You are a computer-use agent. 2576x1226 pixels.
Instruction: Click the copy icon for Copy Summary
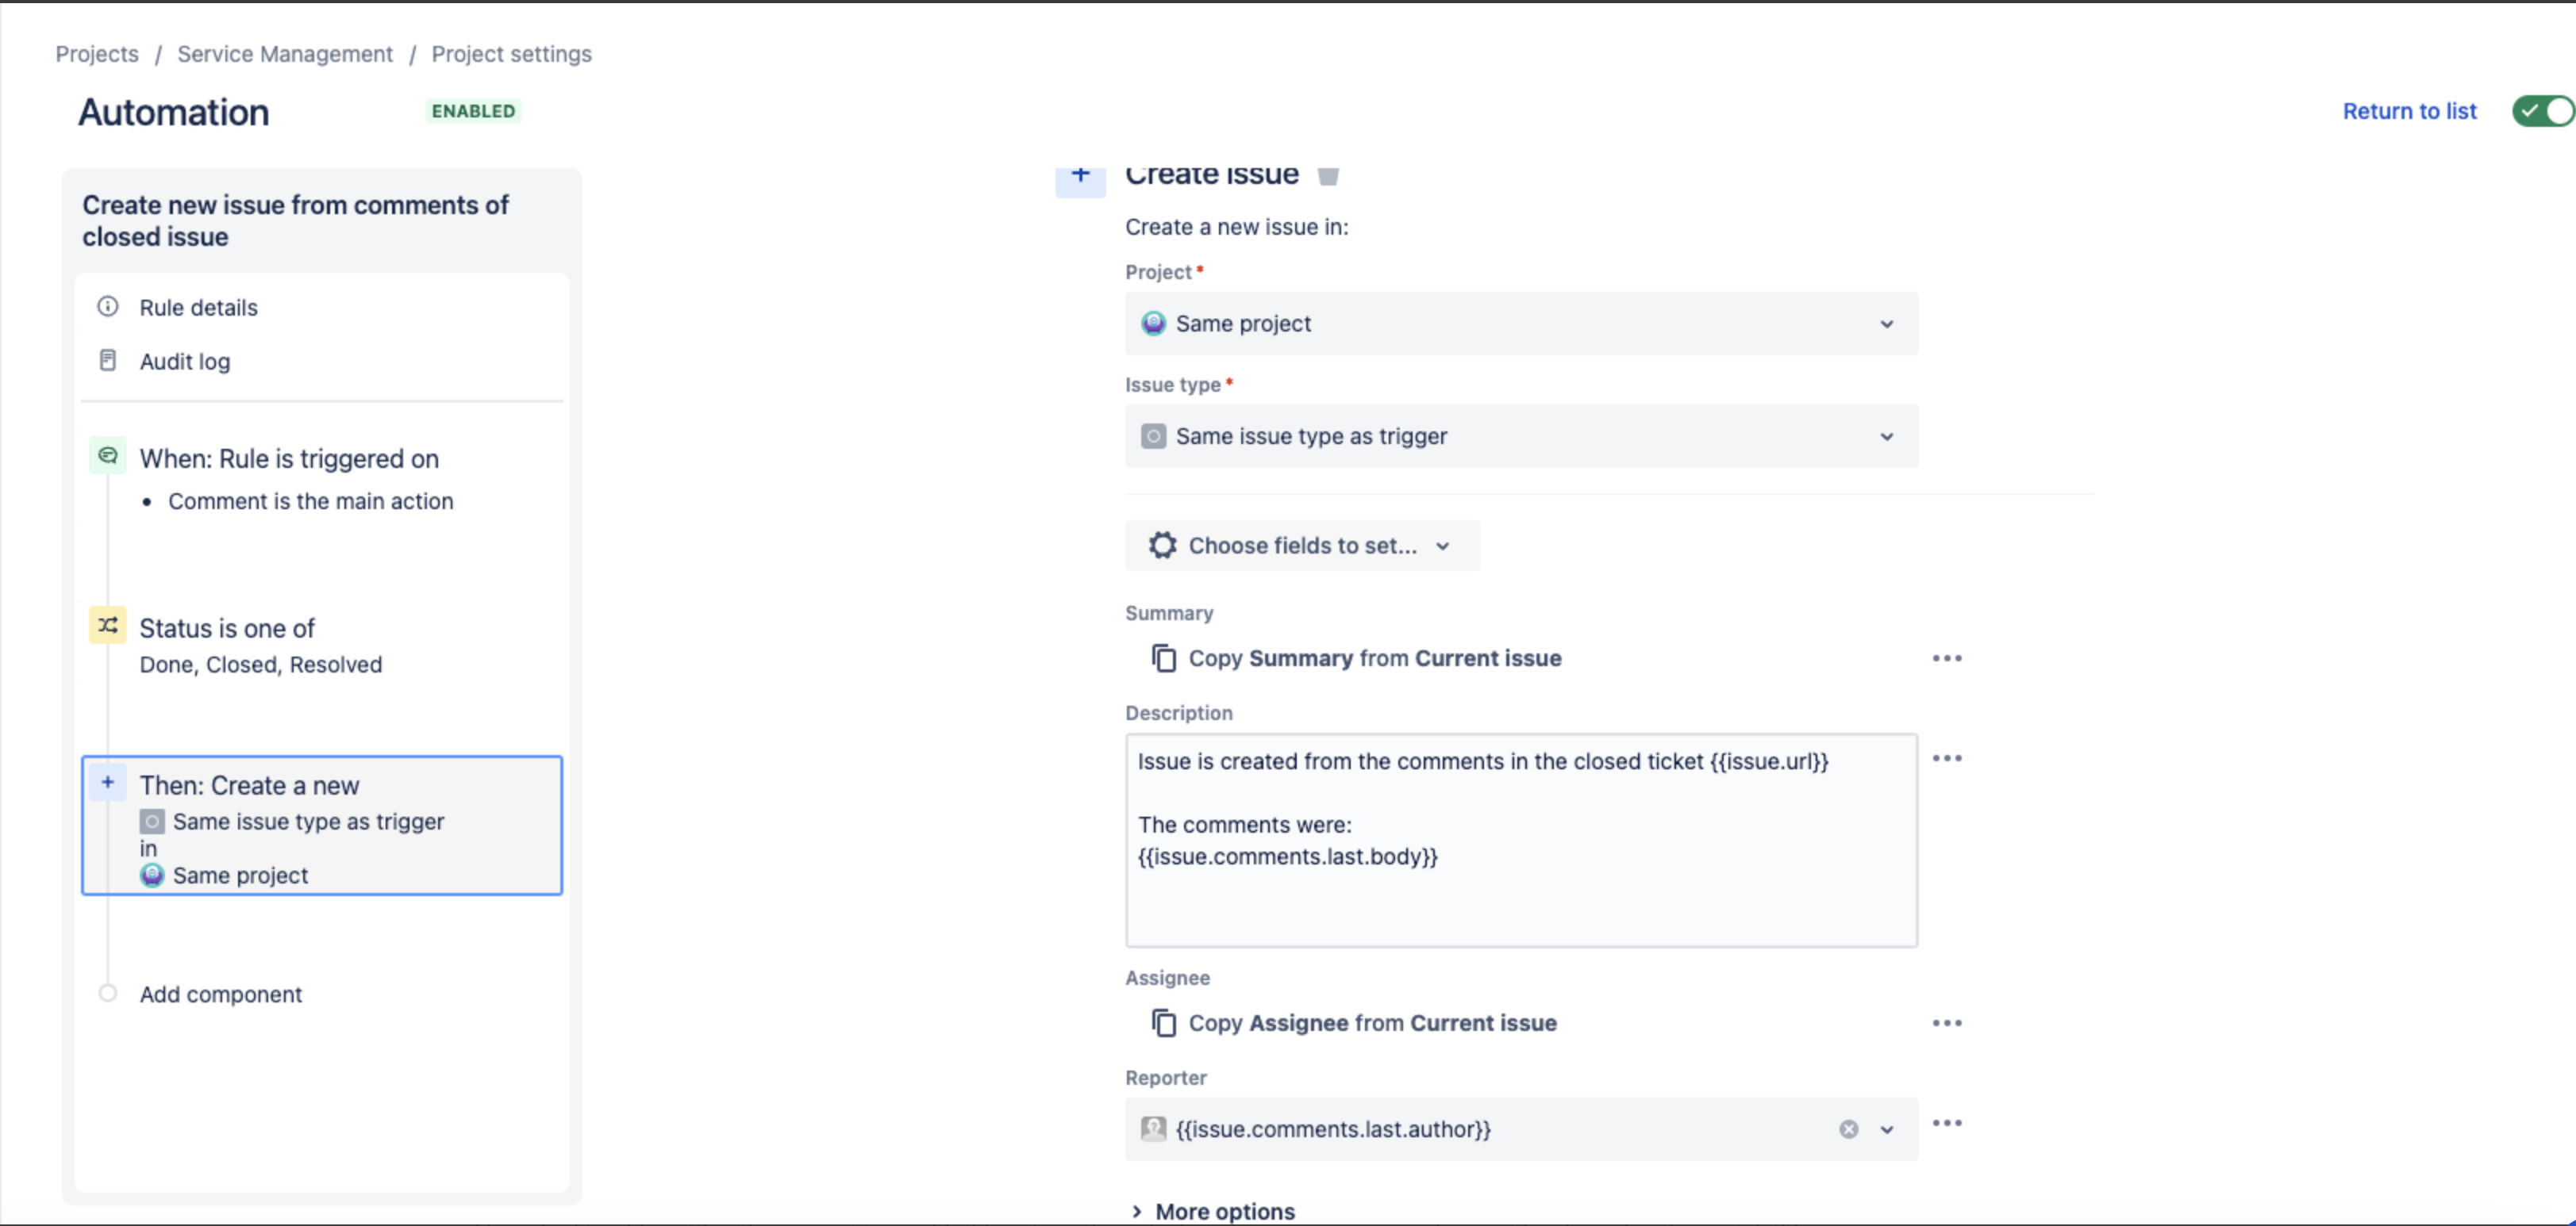[1163, 657]
